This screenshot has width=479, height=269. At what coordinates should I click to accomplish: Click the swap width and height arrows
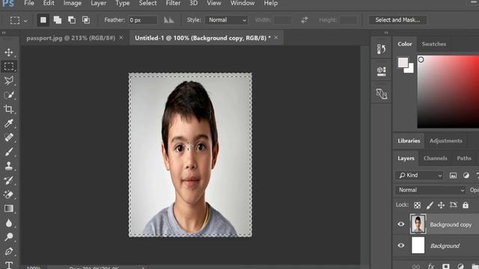tap(305, 20)
